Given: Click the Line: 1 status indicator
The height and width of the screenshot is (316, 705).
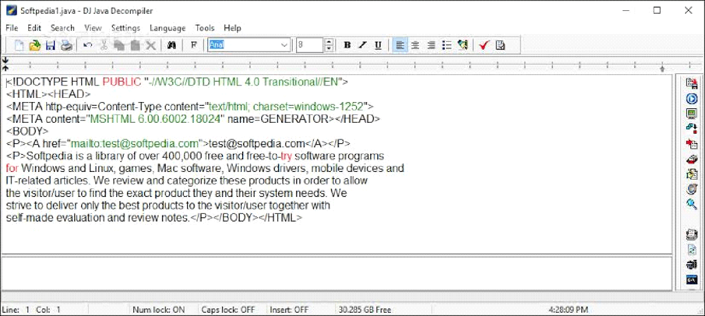Looking at the screenshot, I should pyautogui.click(x=16, y=310).
